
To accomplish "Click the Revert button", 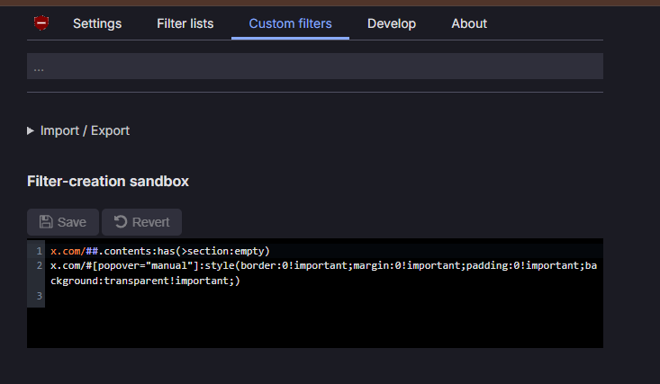I will tap(142, 222).
